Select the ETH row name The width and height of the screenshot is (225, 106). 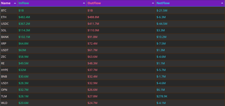[4, 17]
